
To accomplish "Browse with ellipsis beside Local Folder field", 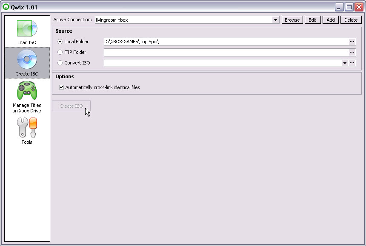I will [x=352, y=42].
